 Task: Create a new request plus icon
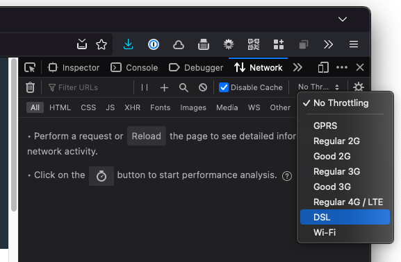[164, 88]
